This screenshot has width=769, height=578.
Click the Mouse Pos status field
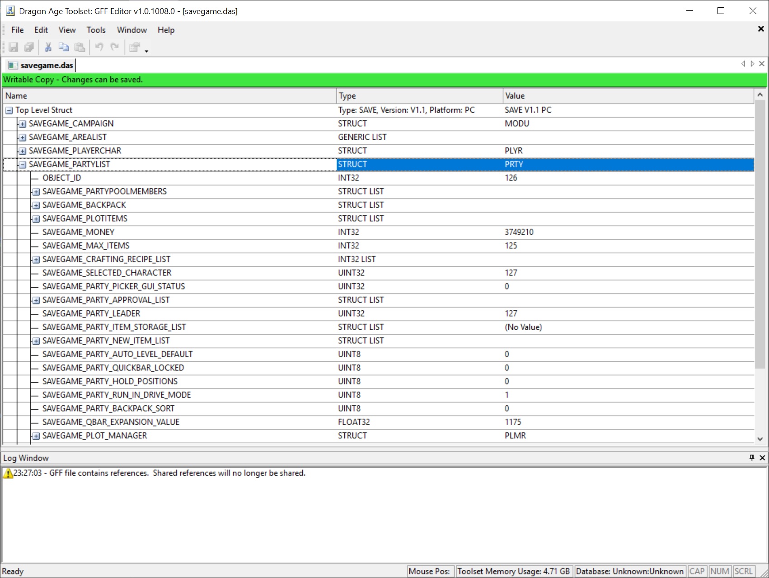coord(430,571)
